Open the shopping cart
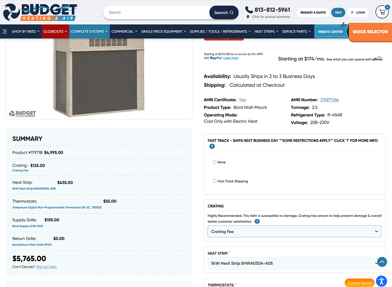This screenshot has height=287, width=392. coord(382,12)
